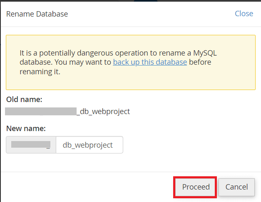Viewport: 261px width, 202px height.
Task: Click the word 'MySQL' in the warning
Action: (x=205, y=53)
